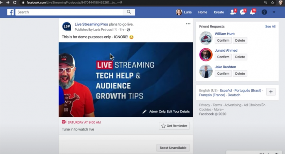Image resolution: width=285 pixels, height=154 pixels.
Task: Click Get Reminder button
Action: point(174,126)
